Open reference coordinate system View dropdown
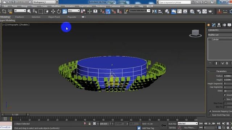 [x=74, y=10]
